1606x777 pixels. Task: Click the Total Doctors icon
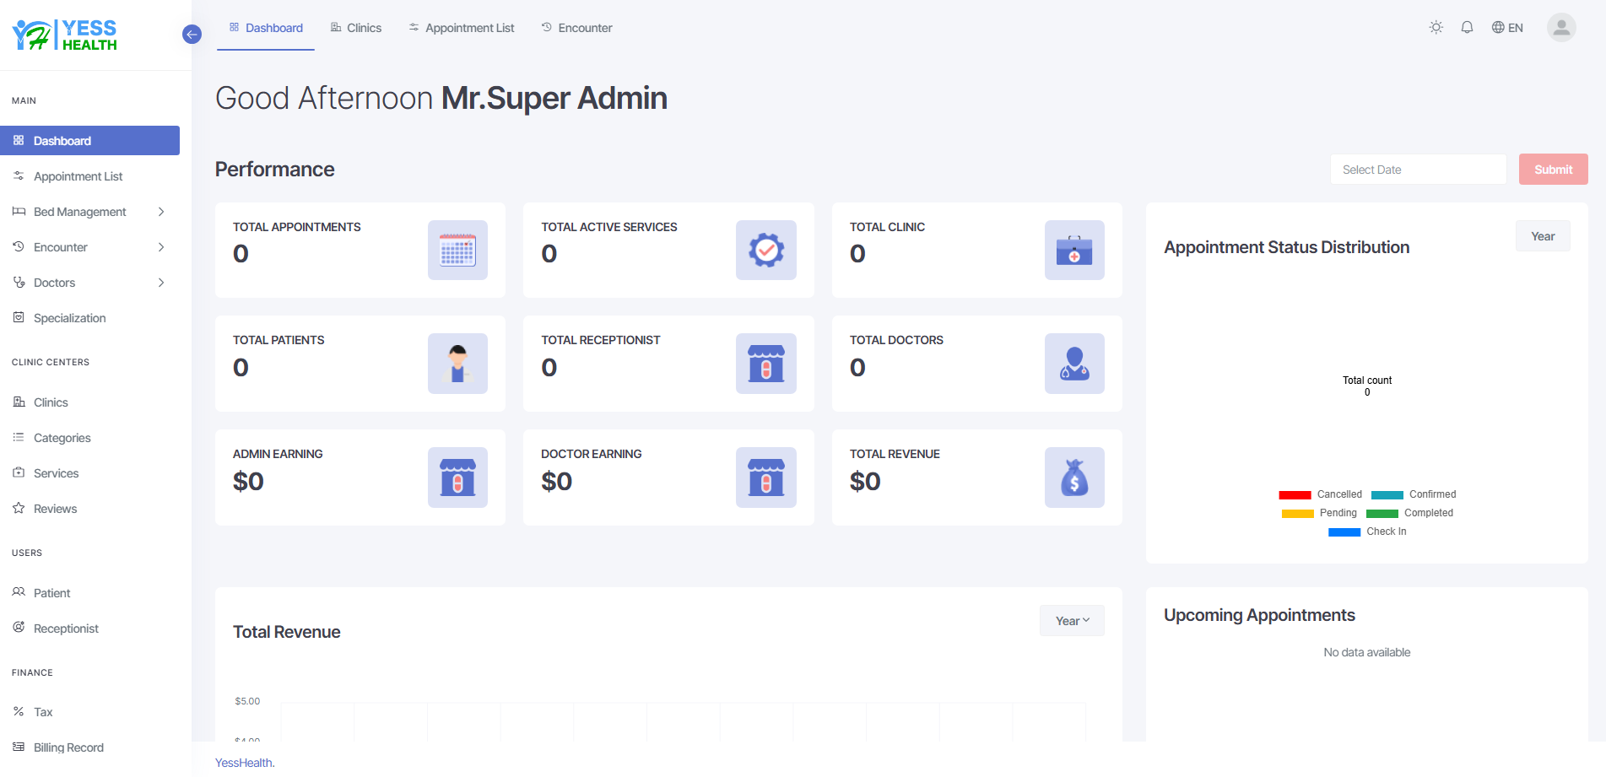1073,364
